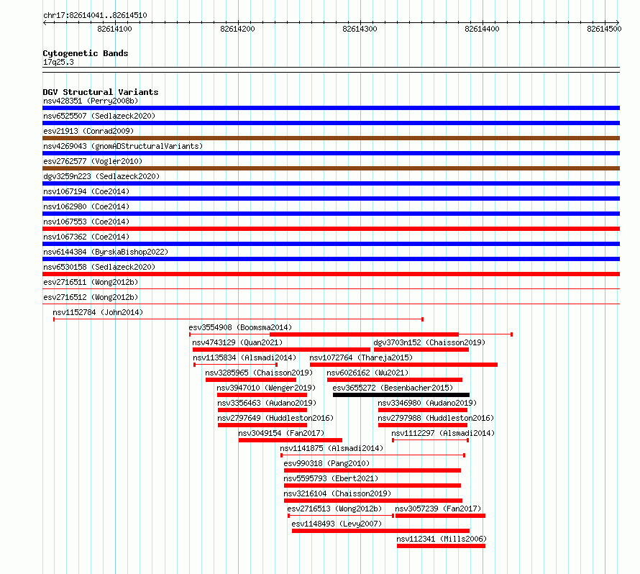
Task: Select esv3655272 (Besenbacher2015) label
Action: [393, 388]
